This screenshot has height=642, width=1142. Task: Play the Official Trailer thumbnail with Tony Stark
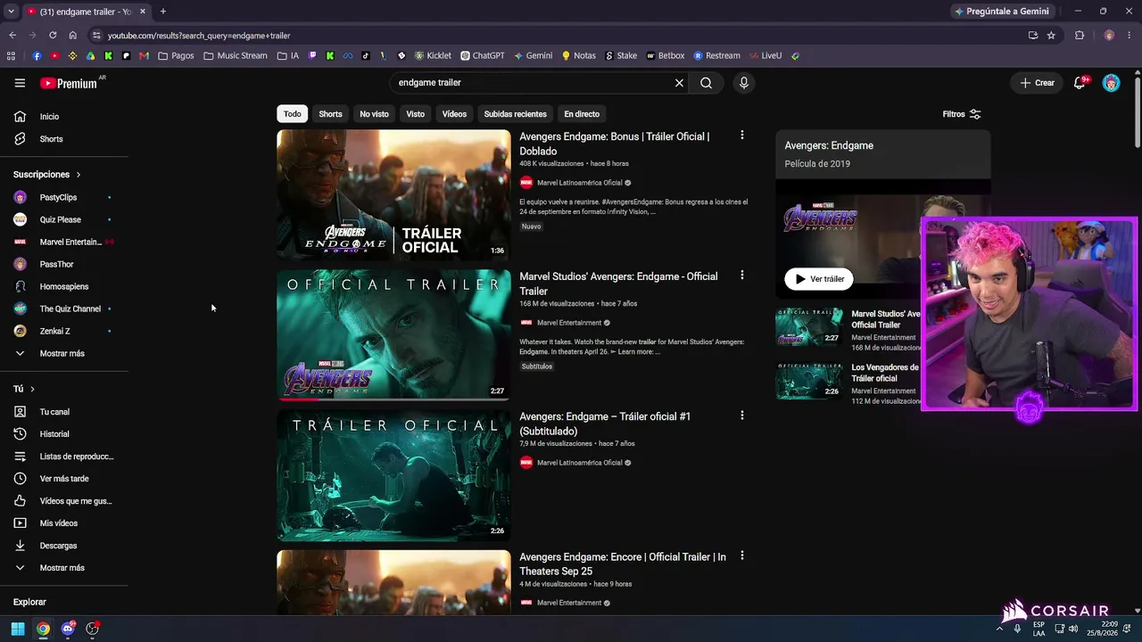393,334
